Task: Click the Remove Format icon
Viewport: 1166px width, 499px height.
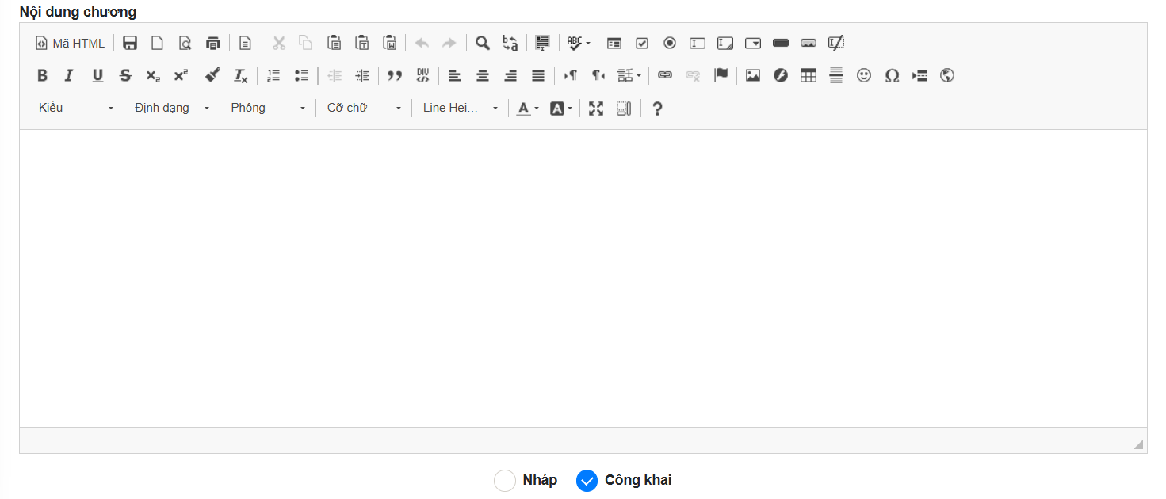Action: pyautogui.click(x=240, y=75)
